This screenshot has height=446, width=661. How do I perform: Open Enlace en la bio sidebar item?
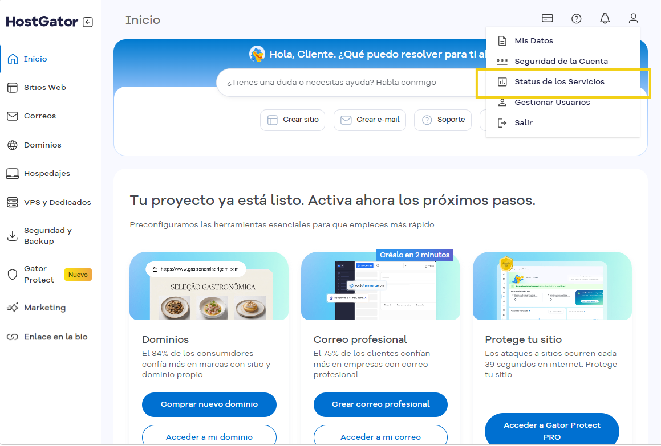56,337
